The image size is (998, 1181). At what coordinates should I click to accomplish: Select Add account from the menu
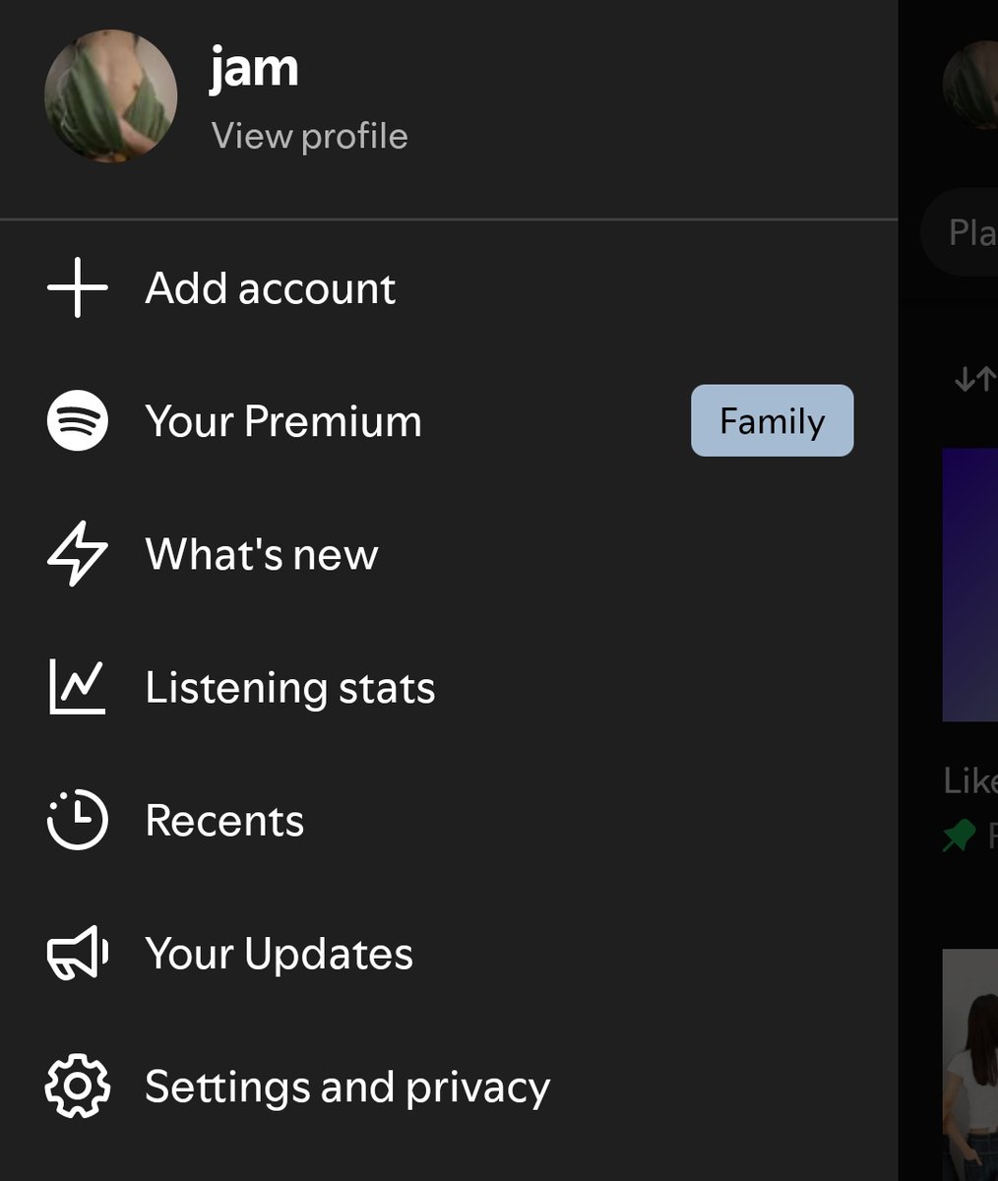point(270,288)
